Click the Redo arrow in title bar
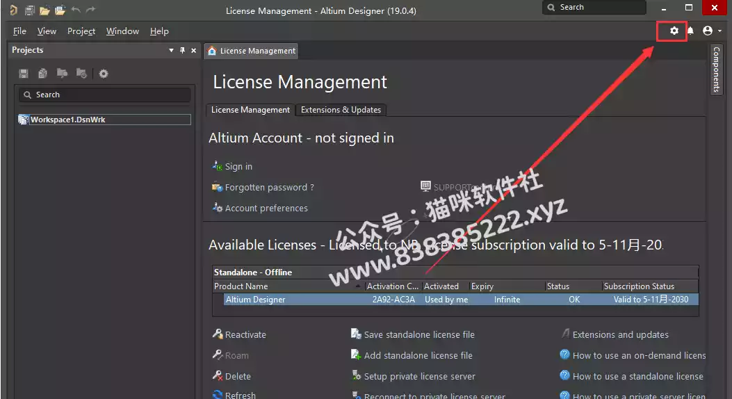Viewport: 732px width, 399px height. click(90, 9)
